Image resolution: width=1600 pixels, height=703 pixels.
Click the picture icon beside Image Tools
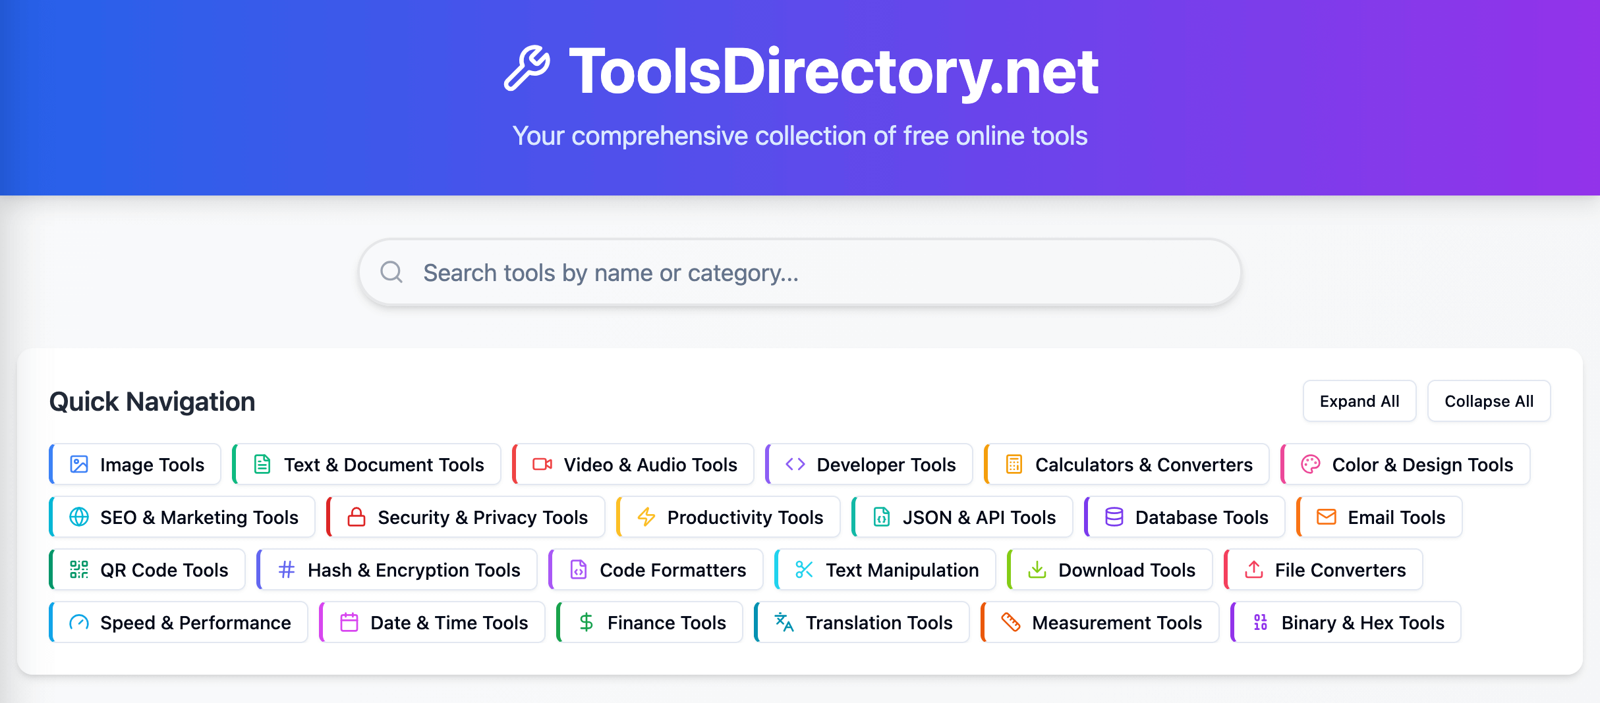[79, 465]
